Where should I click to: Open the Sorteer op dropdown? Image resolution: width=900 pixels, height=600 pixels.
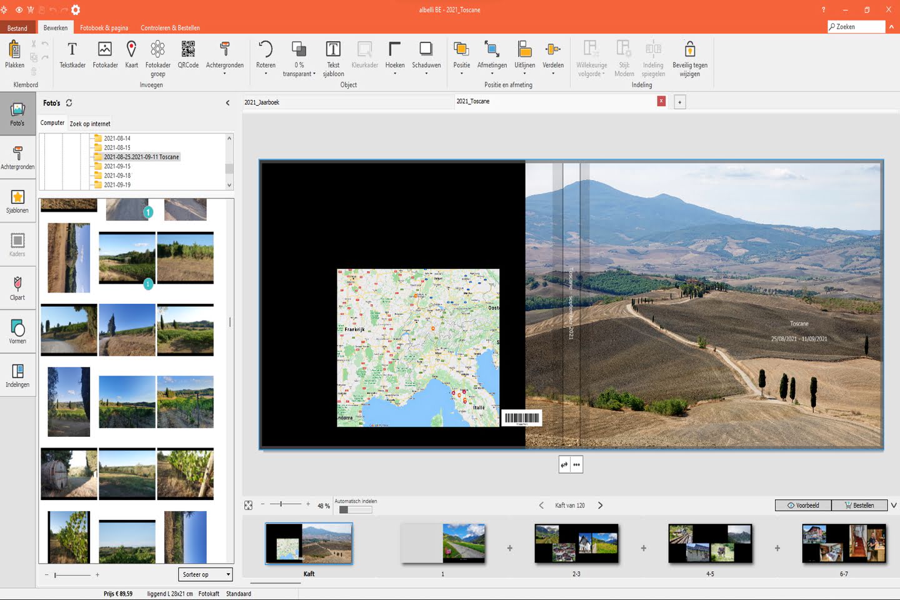click(x=205, y=574)
